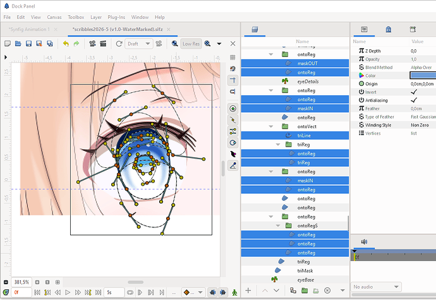
Task: Open the No audio dropdown
Action: coord(377,287)
